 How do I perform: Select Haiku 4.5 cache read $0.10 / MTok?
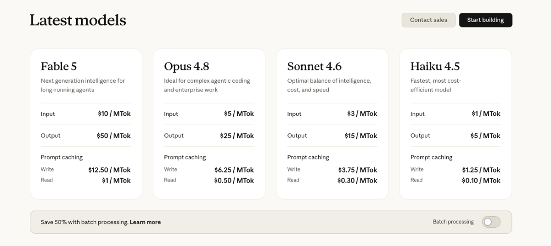(x=481, y=180)
